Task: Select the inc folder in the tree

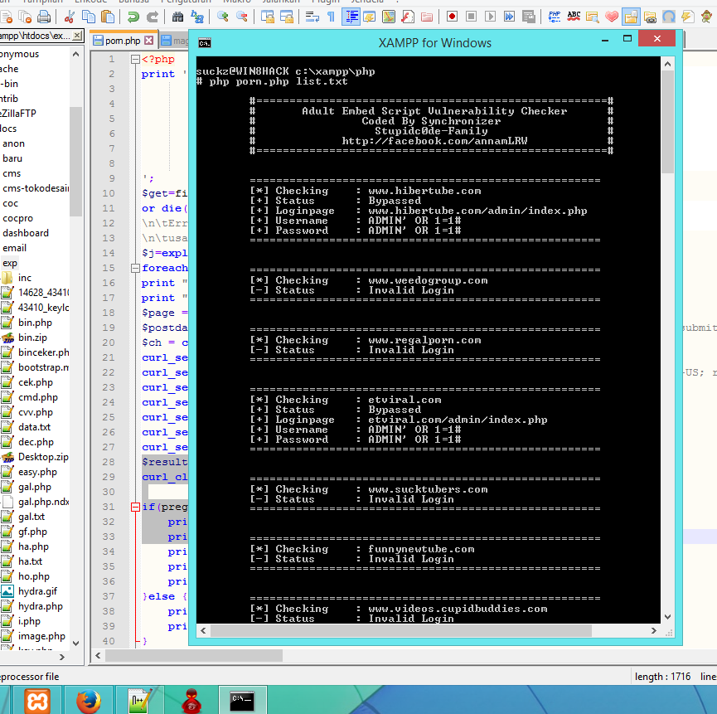Action: tap(24, 278)
